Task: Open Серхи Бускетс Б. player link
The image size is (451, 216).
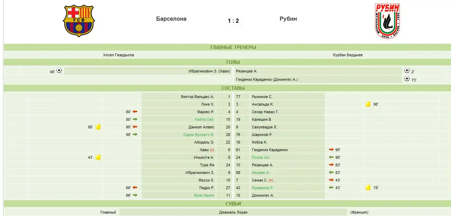Action: [x=199, y=135]
